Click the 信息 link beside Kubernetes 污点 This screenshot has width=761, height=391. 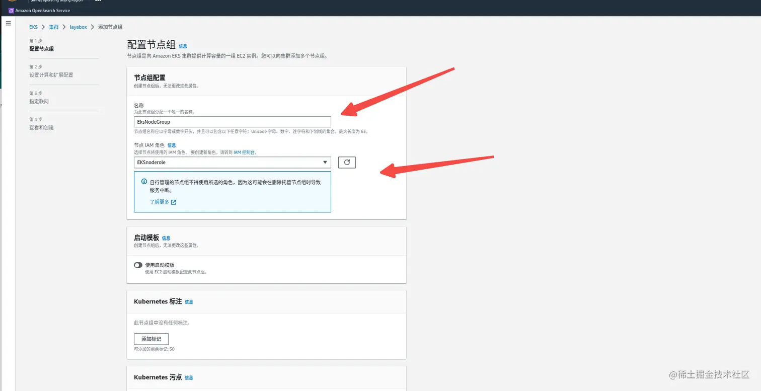click(x=189, y=377)
